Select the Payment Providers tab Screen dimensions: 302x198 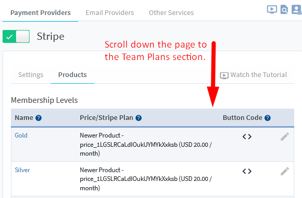(40, 13)
